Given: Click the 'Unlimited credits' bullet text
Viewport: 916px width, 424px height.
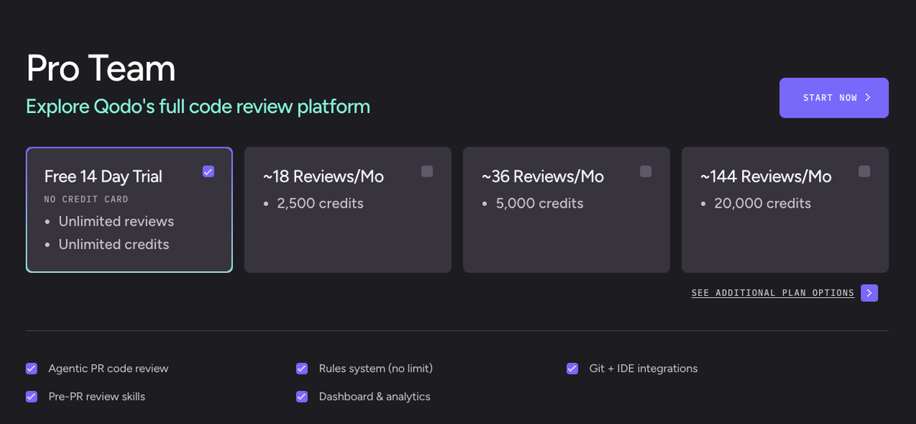Looking at the screenshot, I should coord(114,244).
